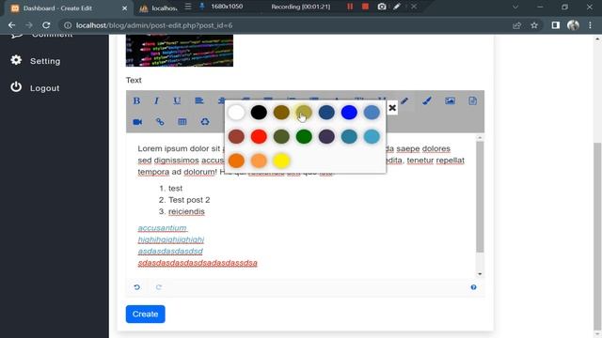Take a snapshot with recorder camera icon

point(382,7)
